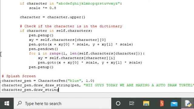
Task: Click the "if character in self.characters:" line
Action: click(56, 31)
